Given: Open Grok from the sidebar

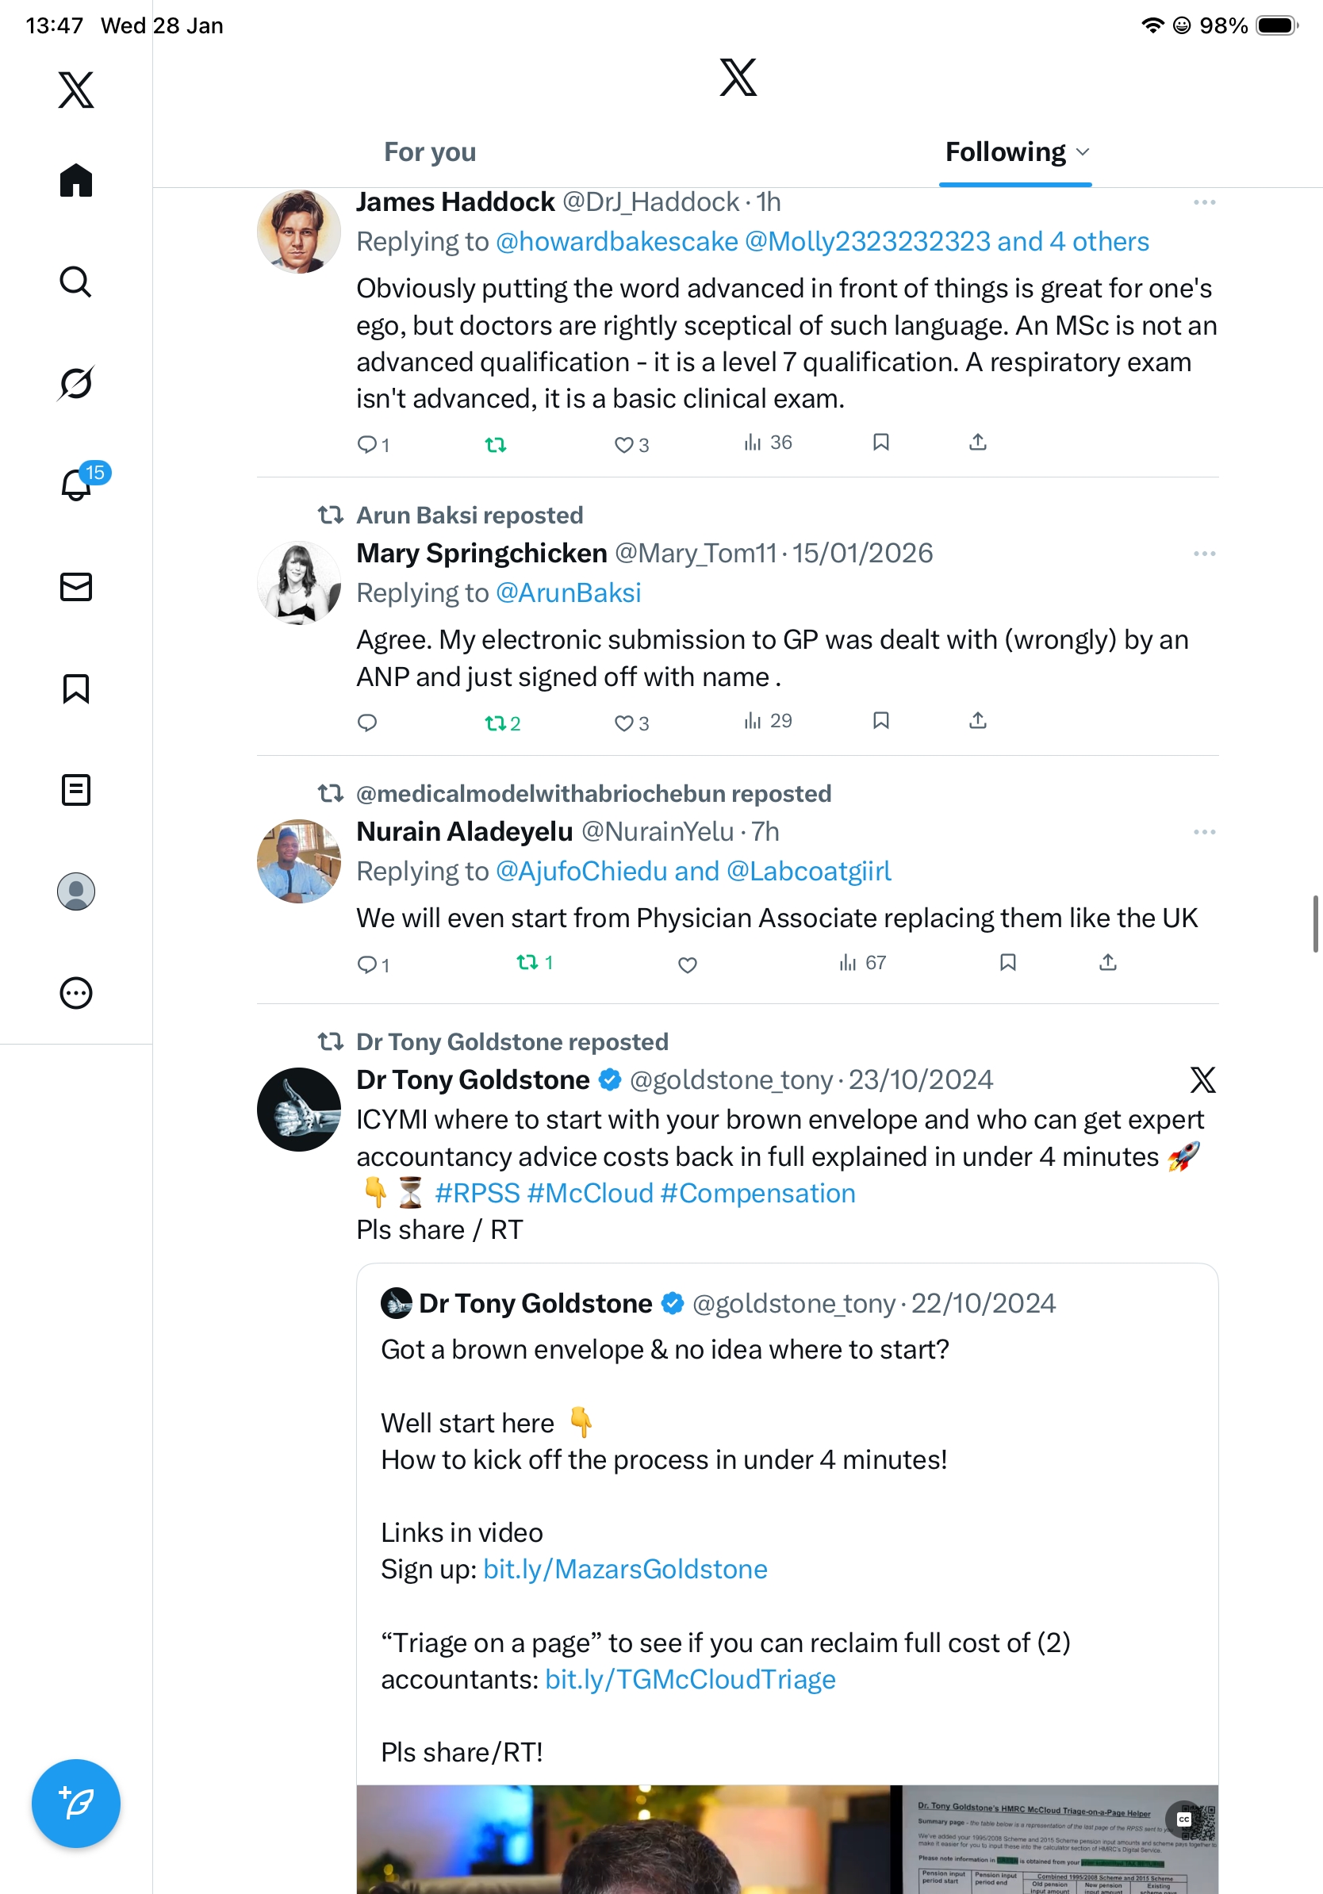Looking at the screenshot, I should (76, 383).
